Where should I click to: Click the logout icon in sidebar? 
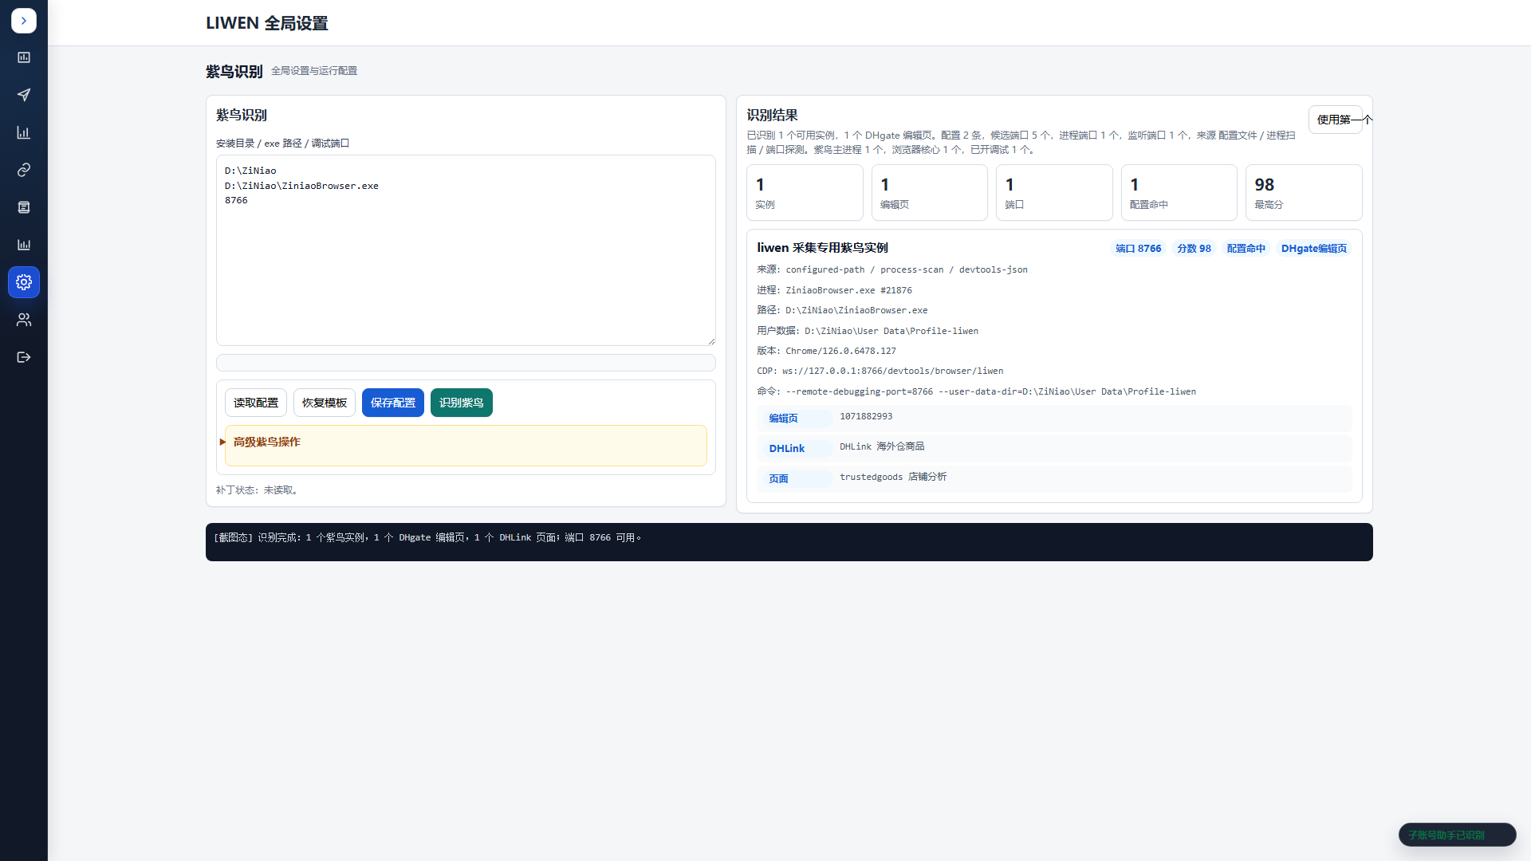[x=24, y=357]
